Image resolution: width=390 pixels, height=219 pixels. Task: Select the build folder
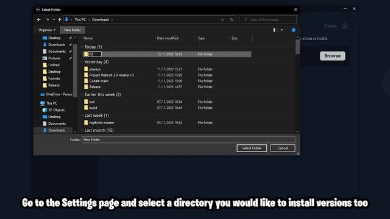[x=93, y=108]
